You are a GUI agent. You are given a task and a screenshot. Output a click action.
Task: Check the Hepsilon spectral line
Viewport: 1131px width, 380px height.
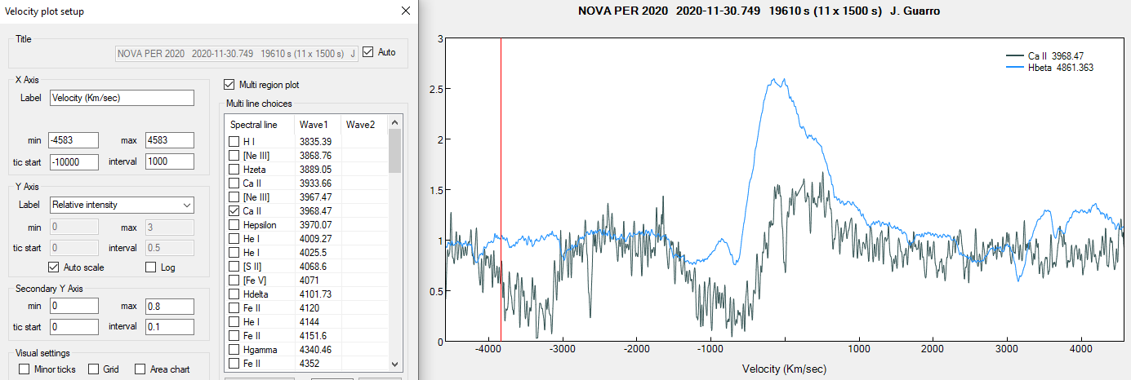234,225
